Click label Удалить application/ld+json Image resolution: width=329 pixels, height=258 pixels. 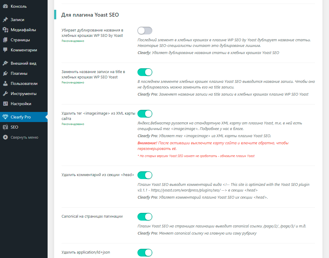coord(86,252)
